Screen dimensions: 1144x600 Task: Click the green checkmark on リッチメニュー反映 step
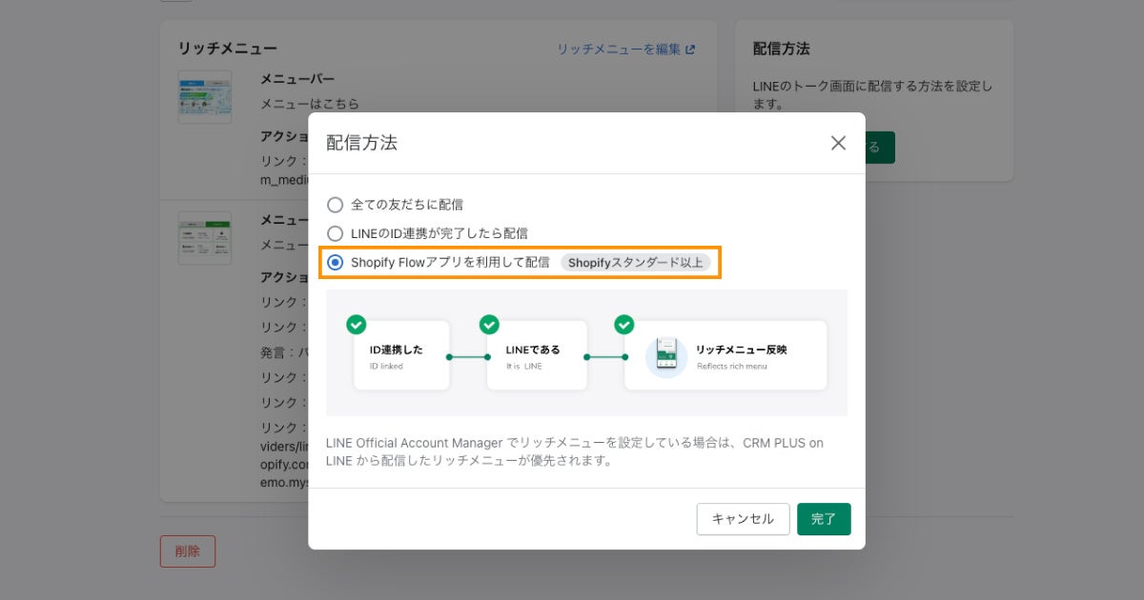coord(623,325)
